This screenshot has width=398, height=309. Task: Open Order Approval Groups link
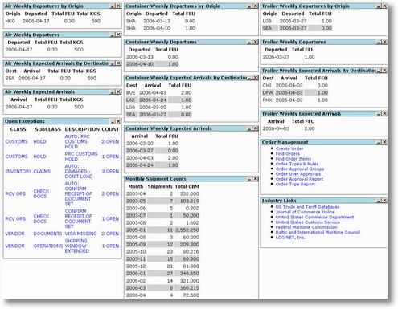coord(300,169)
